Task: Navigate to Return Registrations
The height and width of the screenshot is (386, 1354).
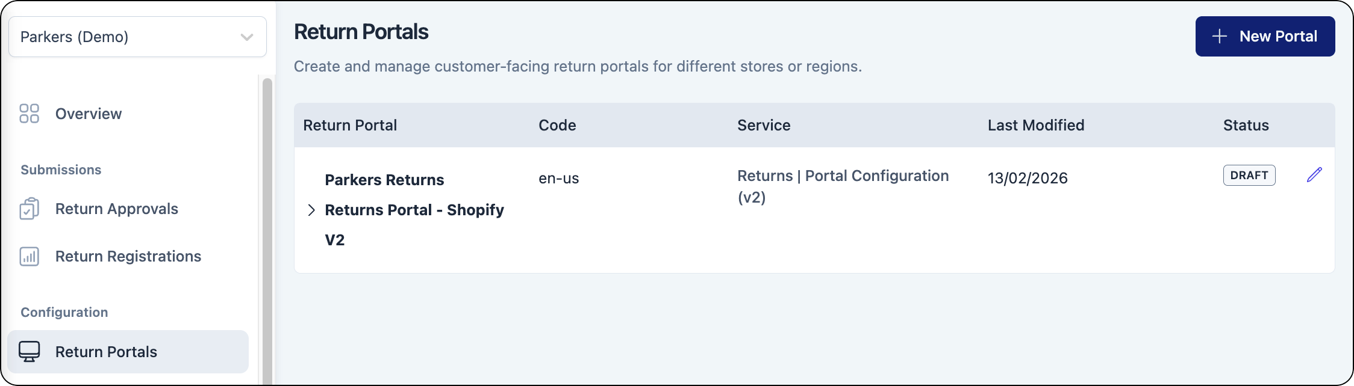Action: (x=128, y=256)
